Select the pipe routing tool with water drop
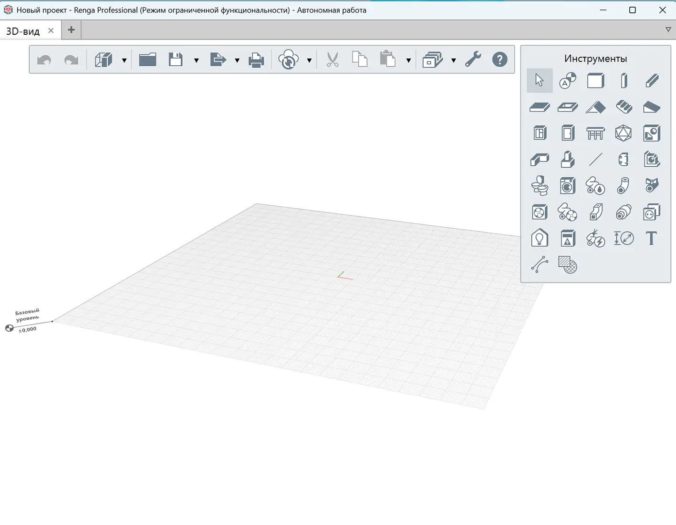This screenshot has height=525, width=676. pos(595,186)
